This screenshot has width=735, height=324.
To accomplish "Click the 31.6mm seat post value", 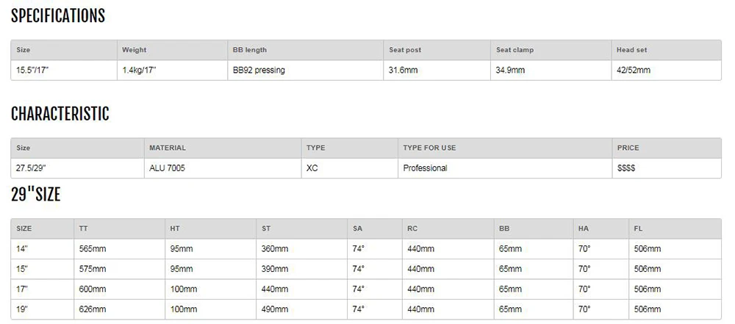I will coord(403,71).
